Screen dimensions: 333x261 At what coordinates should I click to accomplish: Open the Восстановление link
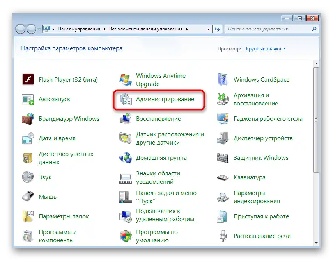(158, 119)
